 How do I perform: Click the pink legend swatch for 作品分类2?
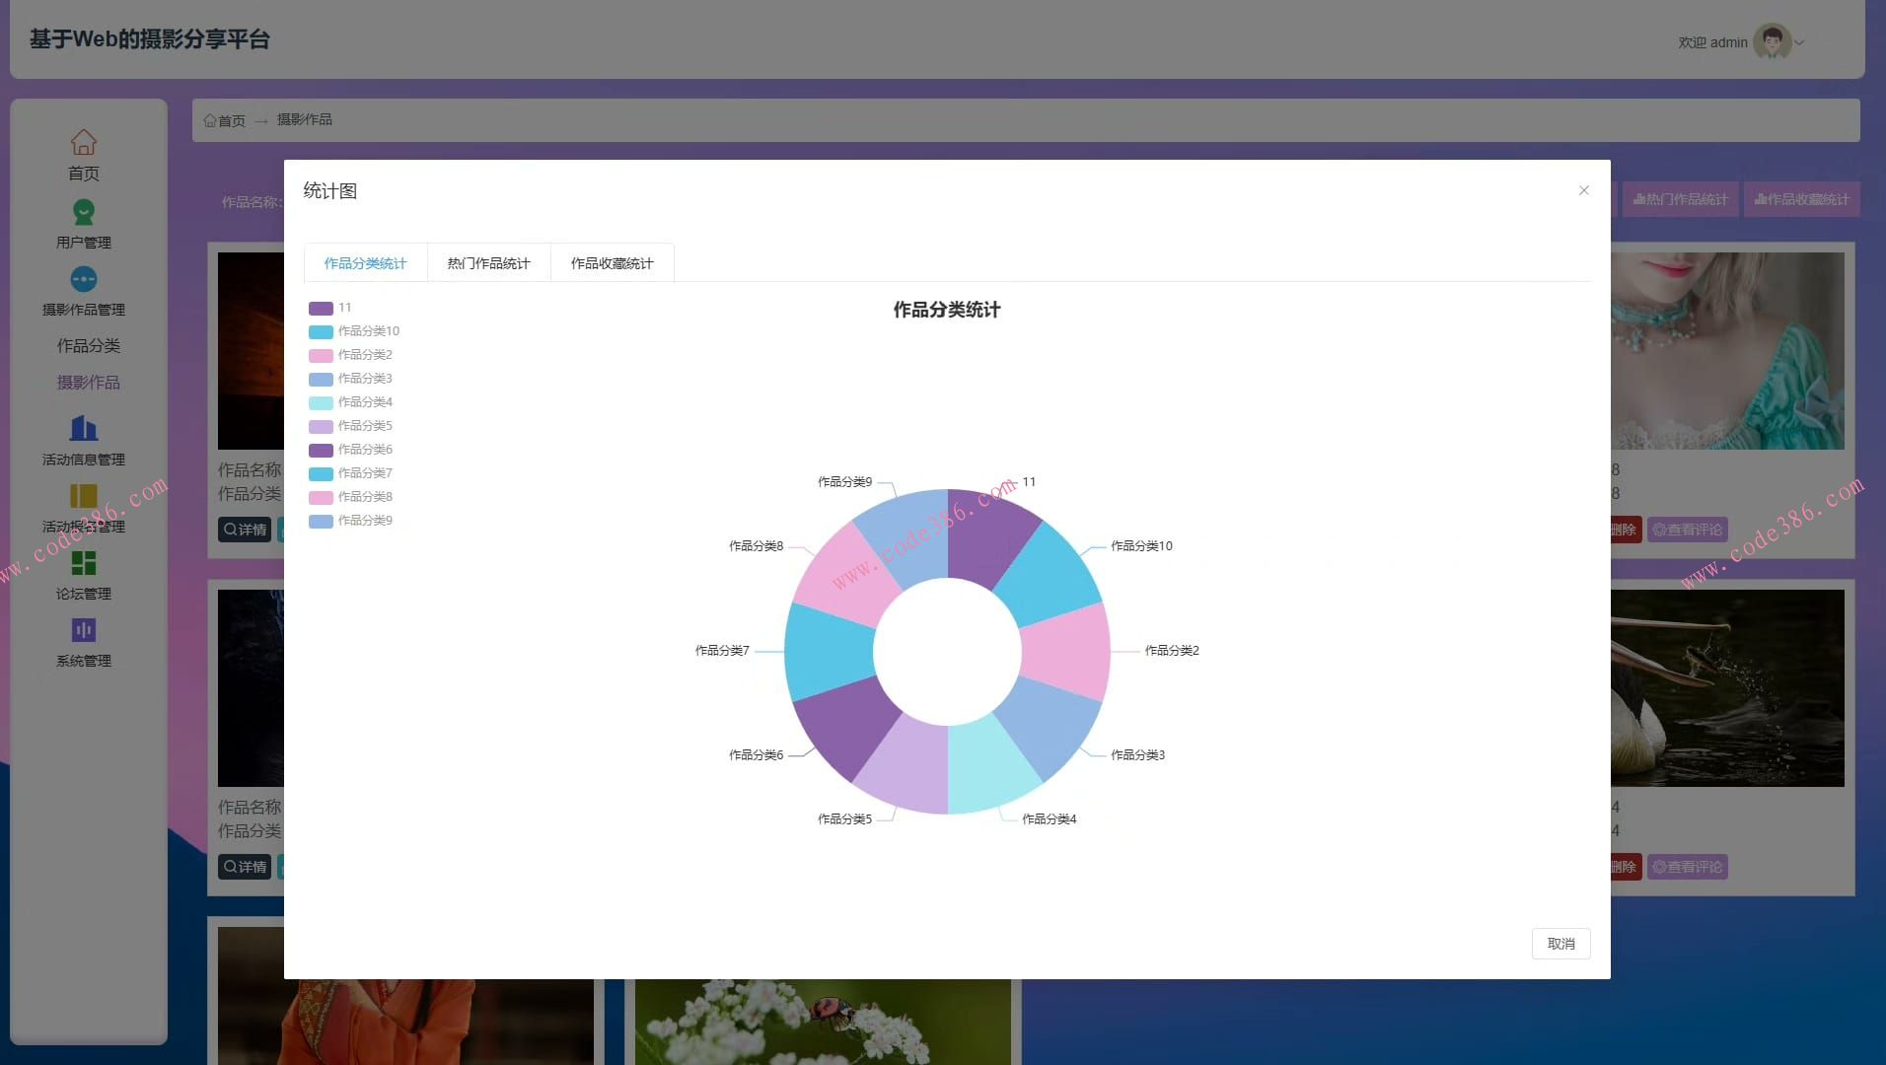pyautogui.click(x=321, y=356)
